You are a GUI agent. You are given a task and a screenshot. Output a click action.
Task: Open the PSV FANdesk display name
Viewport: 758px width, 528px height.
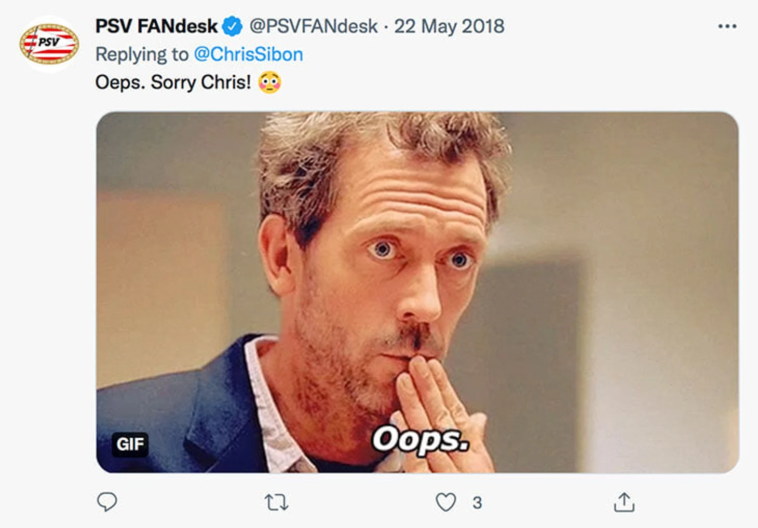point(156,26)
